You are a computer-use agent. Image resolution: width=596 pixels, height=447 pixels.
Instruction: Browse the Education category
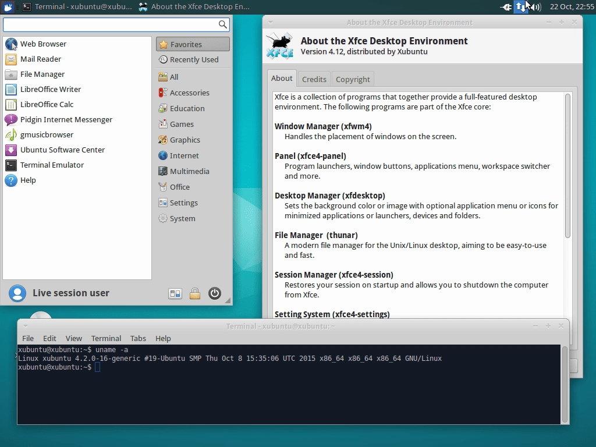pos(193,109)
